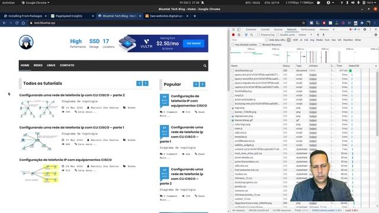This screenshot has width=379, height=213.
Task: Select the test2bluehat.xyz request row
Action: pyautogui.click(x=303, y=70)
